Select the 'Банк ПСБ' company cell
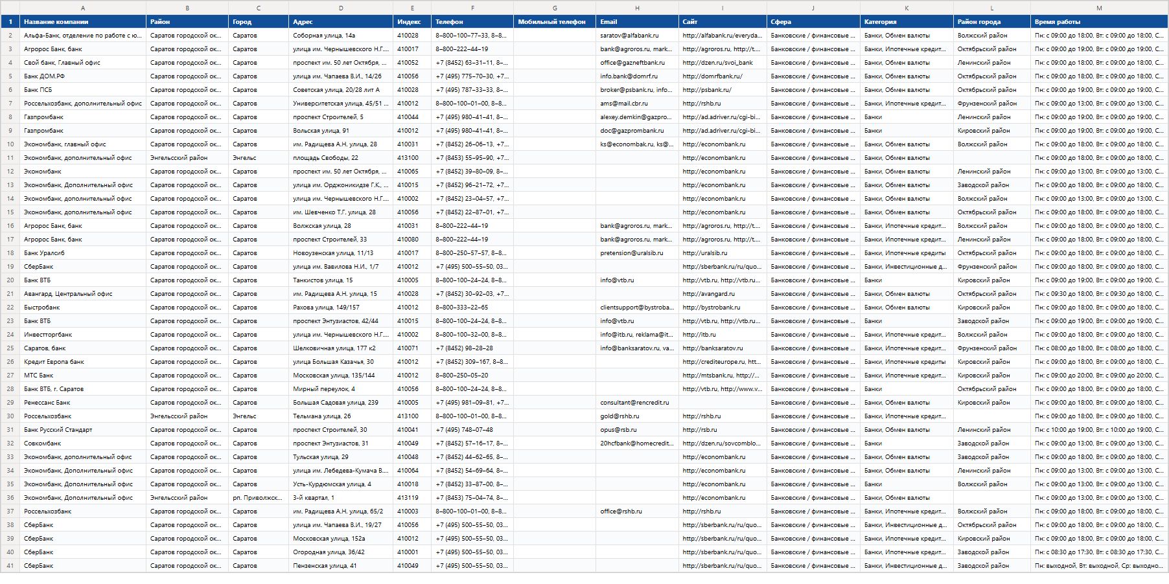 tap(83, 90)
